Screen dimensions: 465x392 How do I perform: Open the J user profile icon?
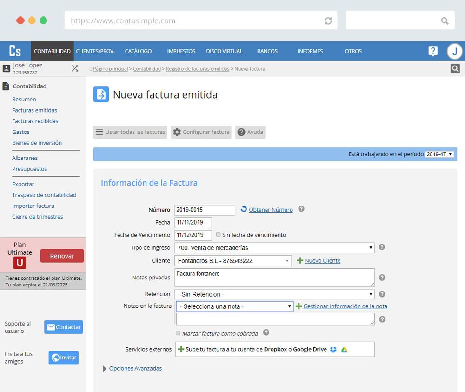[x=455, y=51]
